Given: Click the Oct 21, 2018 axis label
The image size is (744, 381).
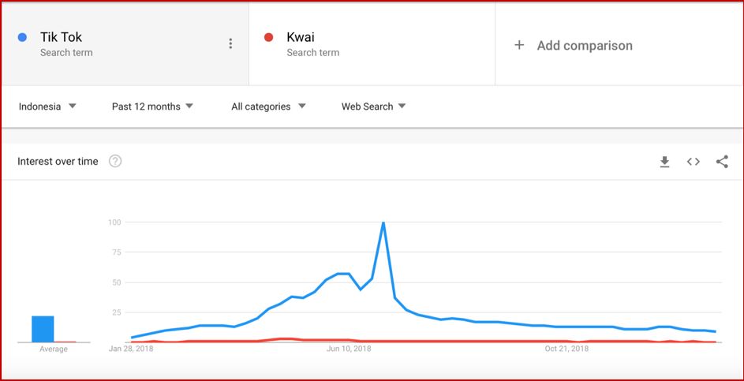Looking at the screenshot, I should 566,349.
